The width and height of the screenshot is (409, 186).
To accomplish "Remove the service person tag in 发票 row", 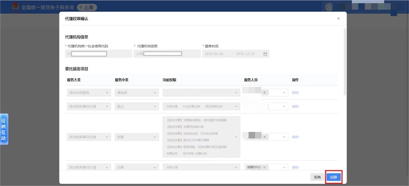I will (265, 137).
